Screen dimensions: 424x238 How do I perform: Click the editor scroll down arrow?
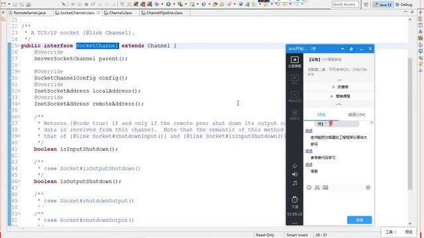coord(410,223)
